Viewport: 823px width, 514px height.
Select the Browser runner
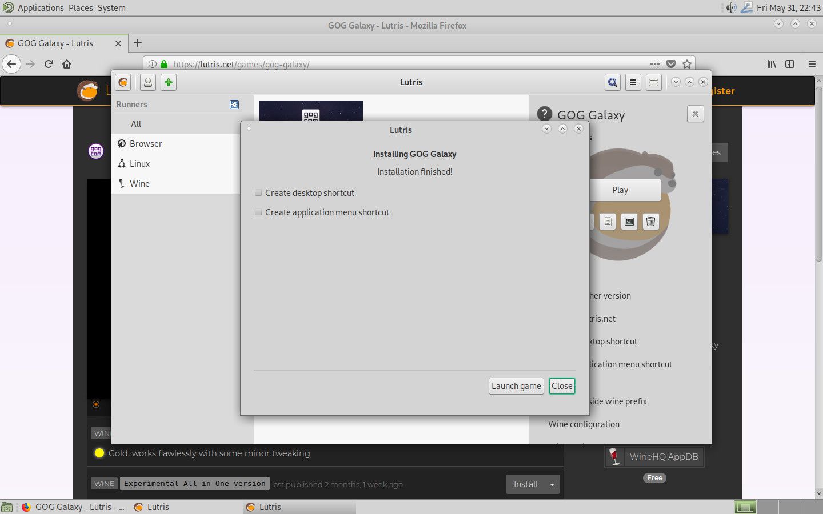point(175,144)
